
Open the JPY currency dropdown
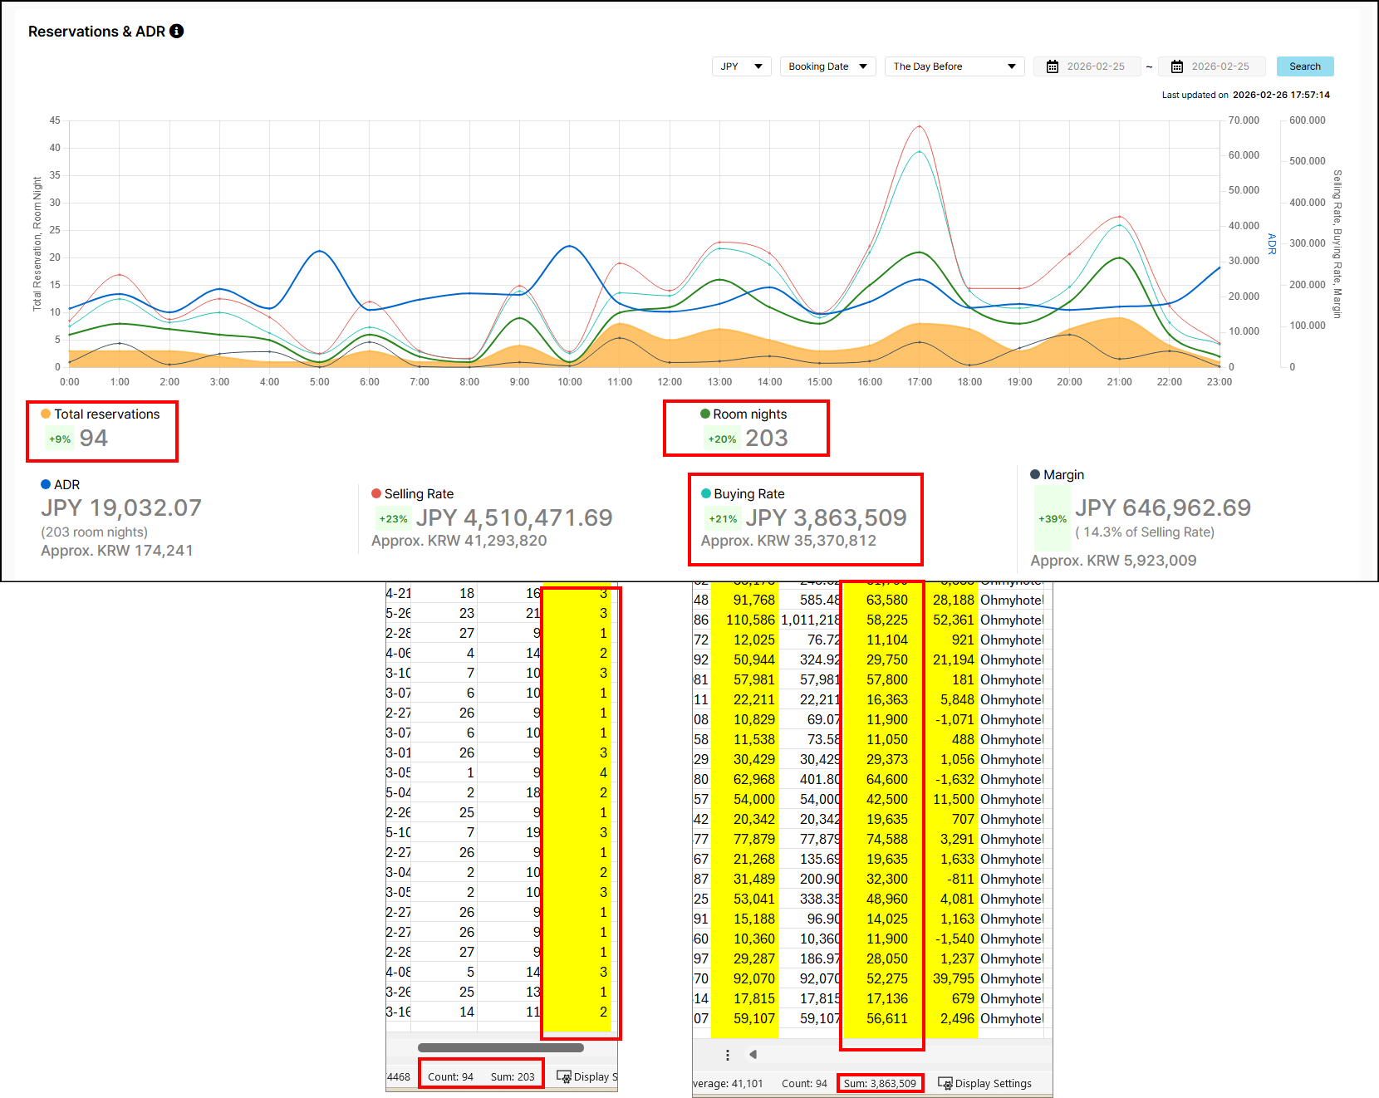tap(741, 66)
